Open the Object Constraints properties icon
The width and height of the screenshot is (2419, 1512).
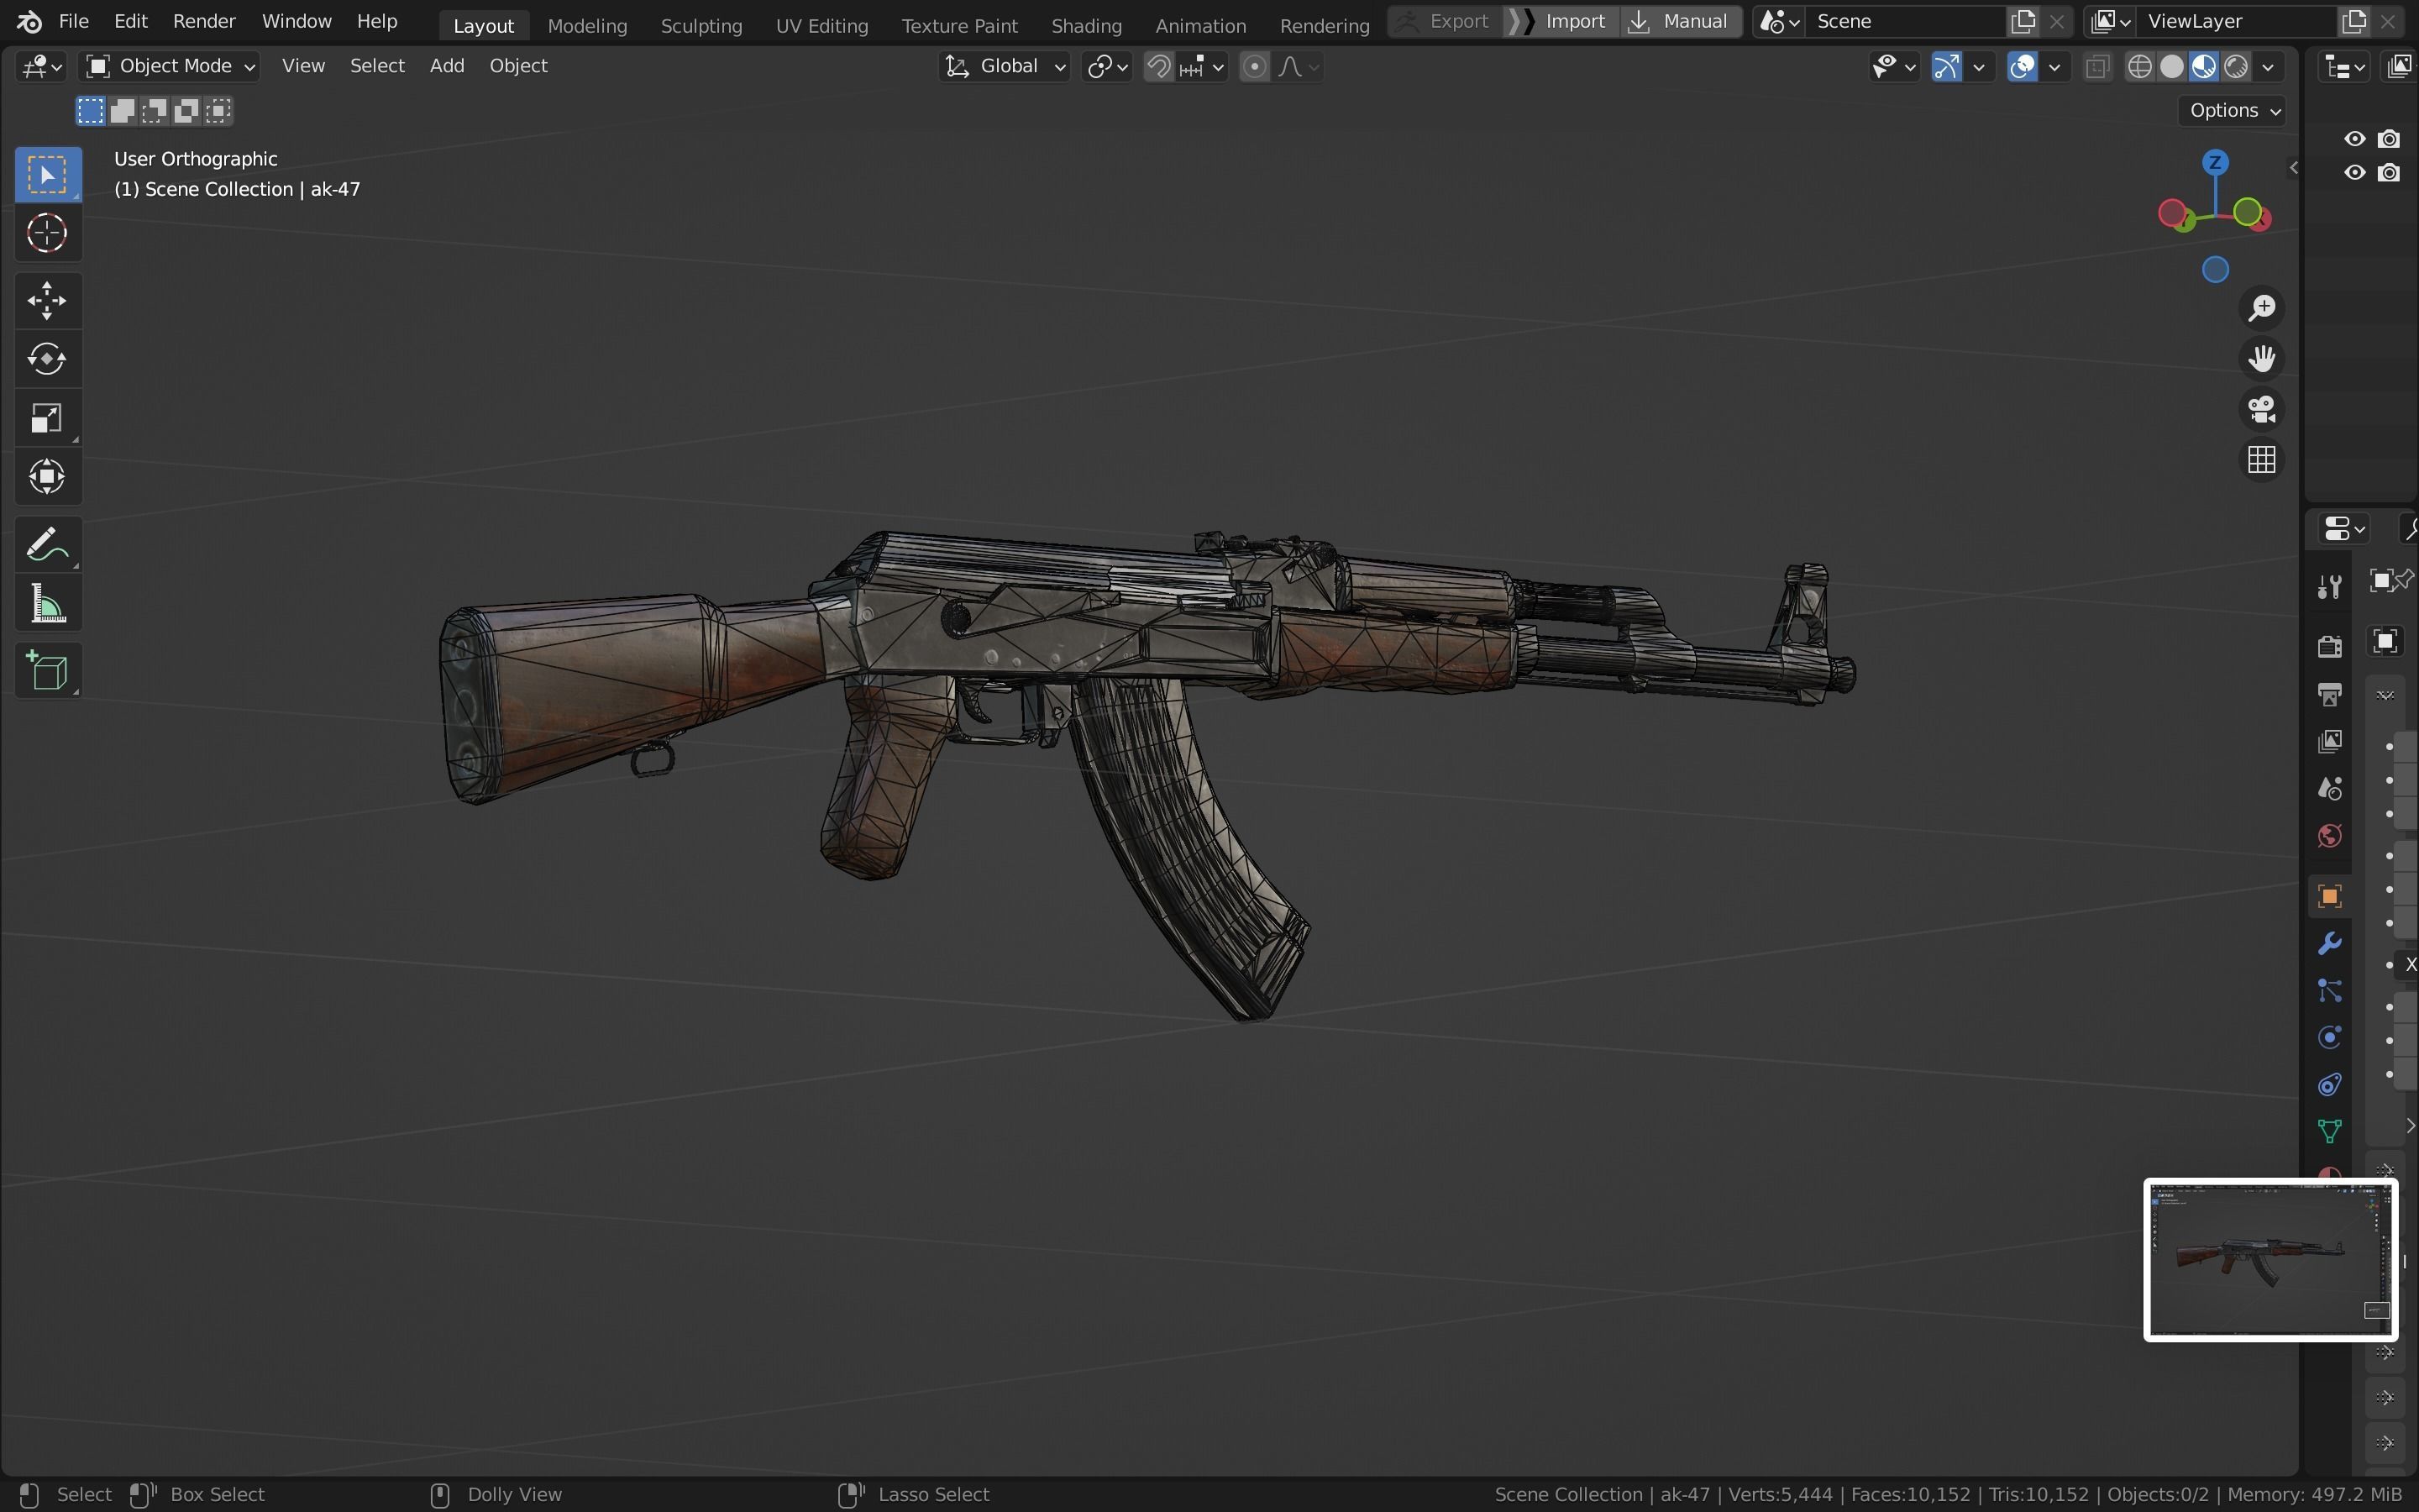pos(2330,1085)
